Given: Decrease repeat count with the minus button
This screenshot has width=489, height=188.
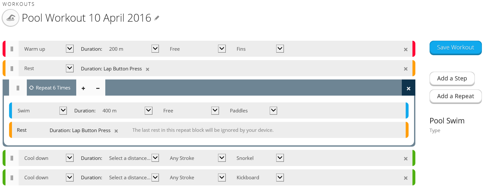Looking at the screenshot, I should (x=98, y=88).
